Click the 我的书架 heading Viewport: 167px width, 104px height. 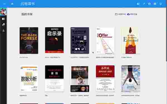(x=27, y=14)
